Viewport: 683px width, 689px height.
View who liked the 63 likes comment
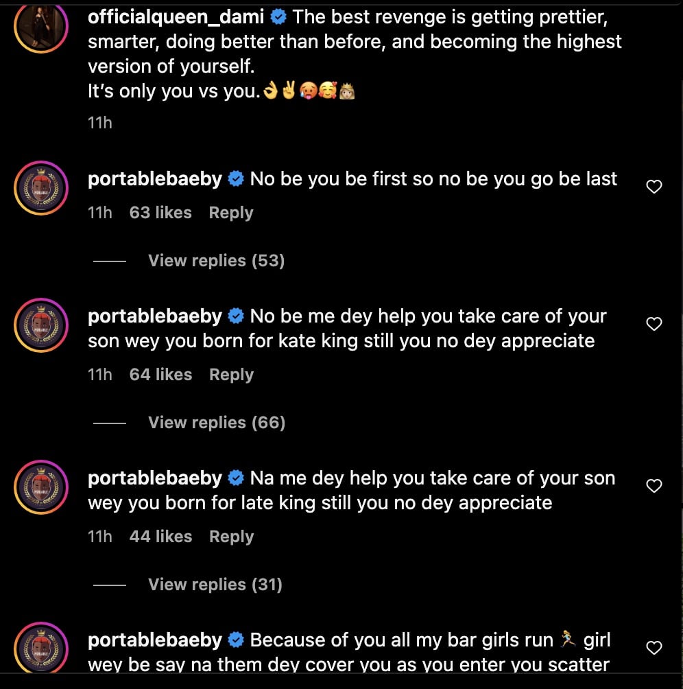[160, 213]
